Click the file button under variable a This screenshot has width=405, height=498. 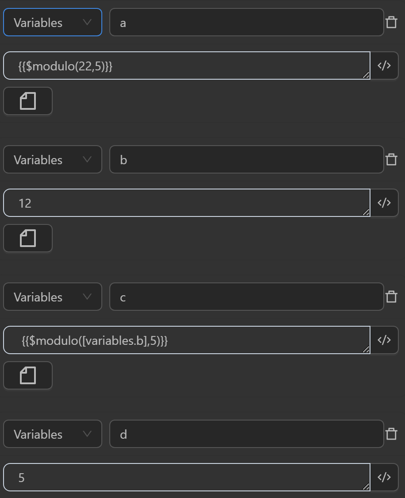(x=28, y=101)
